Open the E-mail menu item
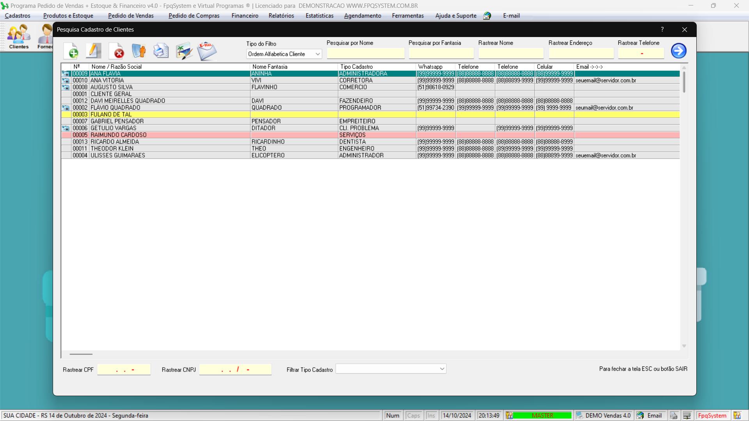 511,16
